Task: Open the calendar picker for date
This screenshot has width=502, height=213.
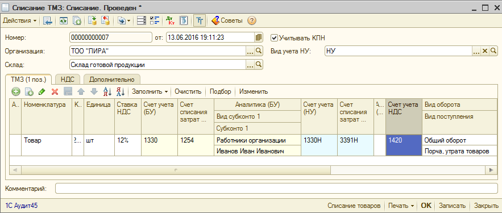Action: pyautogui.click(x=258, y=37)
